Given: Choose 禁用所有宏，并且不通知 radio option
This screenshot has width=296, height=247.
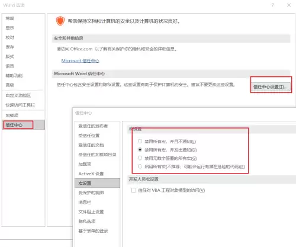Looking at the screenshot, I should (x=140, y=141).
